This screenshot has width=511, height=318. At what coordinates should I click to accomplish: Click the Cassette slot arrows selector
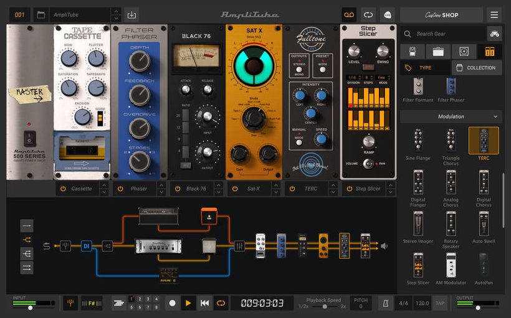pos(103,189)
